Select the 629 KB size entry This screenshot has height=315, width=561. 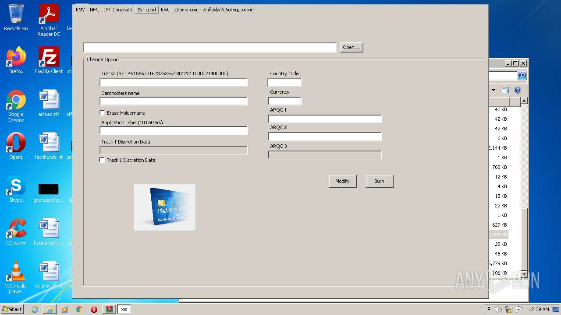tap(499, 225)
